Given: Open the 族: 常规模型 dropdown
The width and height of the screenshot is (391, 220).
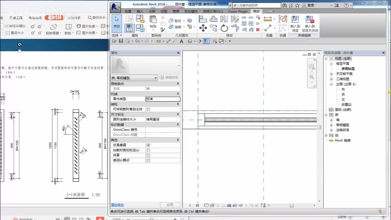Looking at the screenshot, I should [x=155, y=78].
